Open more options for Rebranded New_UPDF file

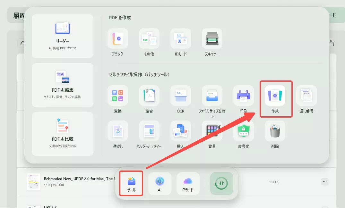click(x=324, y=182)
